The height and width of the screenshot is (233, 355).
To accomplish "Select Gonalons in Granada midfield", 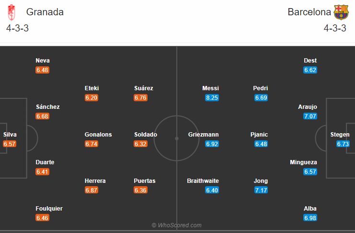I will pos(98,135).
